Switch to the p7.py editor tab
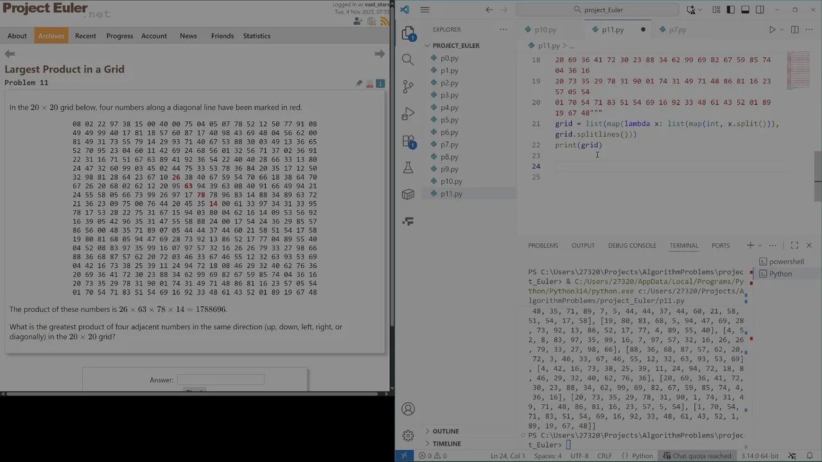This screenshot has width=822, height=462. tap(678, 30)
